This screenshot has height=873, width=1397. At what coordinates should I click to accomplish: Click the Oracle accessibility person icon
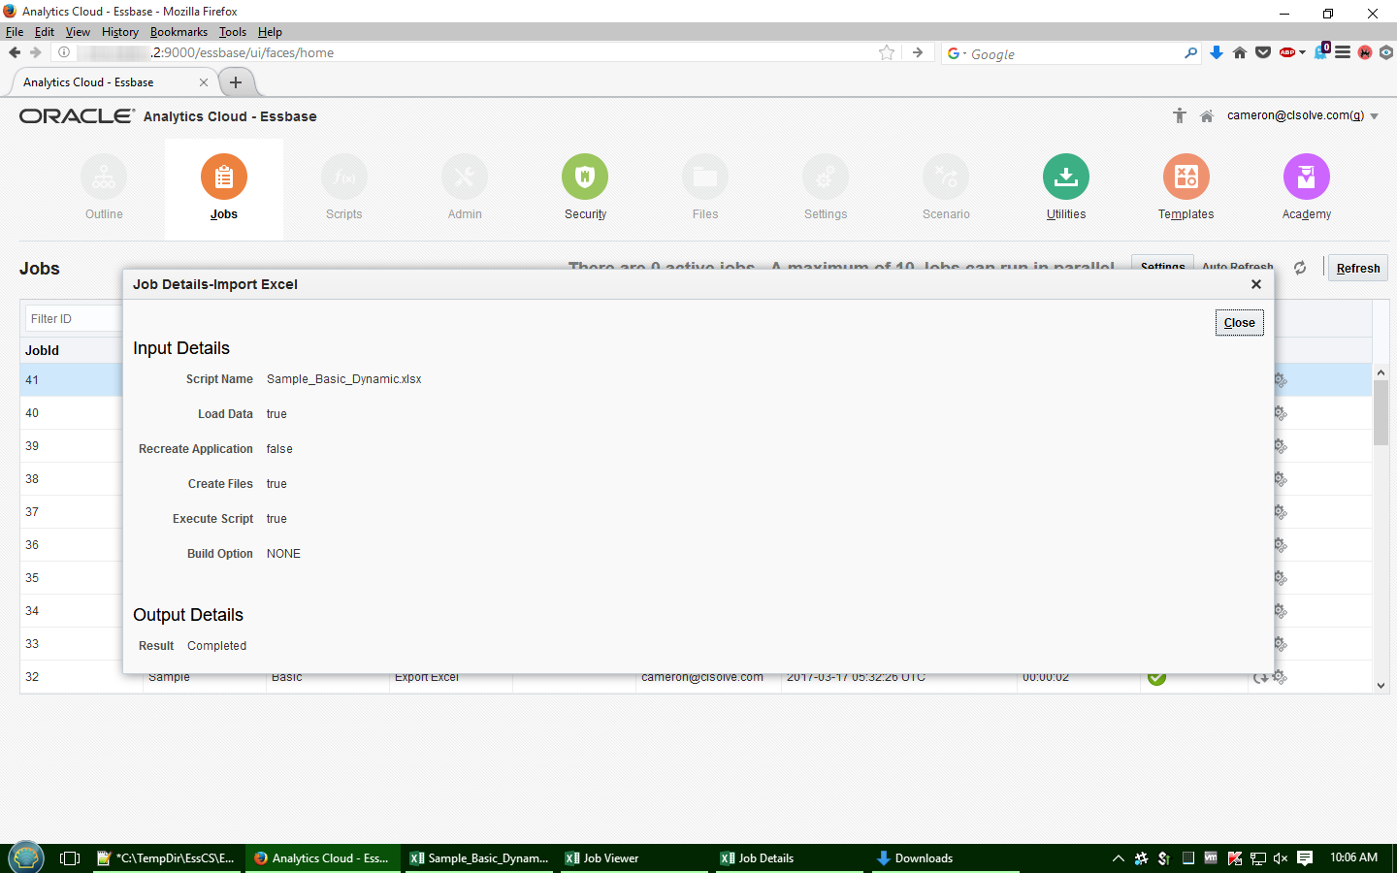coord(1180,116)
